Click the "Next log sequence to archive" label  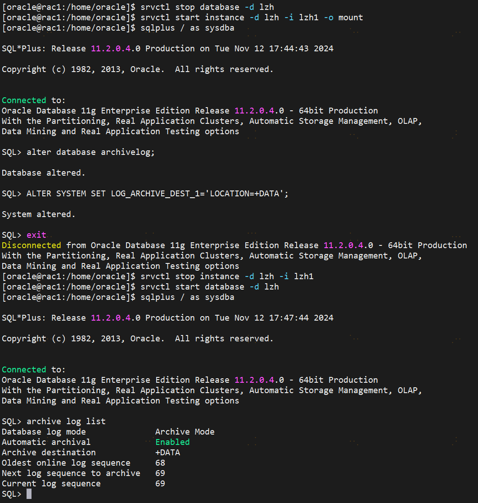pos(71,473)
